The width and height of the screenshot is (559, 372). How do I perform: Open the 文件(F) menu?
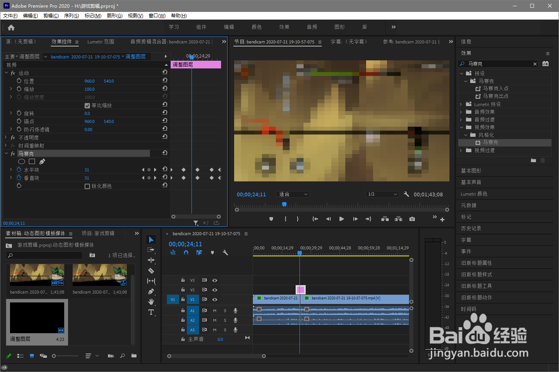(x=10, y=16)
